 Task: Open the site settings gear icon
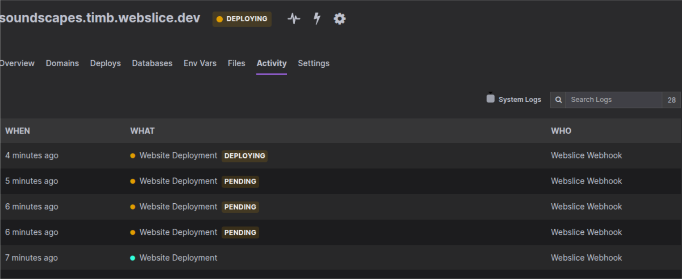pos(339,19)
